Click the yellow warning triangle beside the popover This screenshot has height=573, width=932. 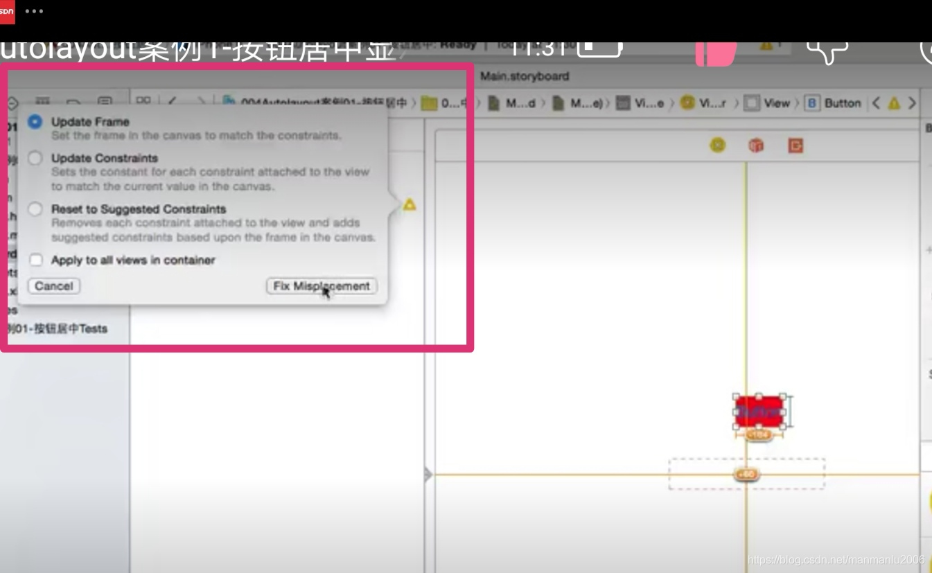pyautogui.click(x=410, y=205)
